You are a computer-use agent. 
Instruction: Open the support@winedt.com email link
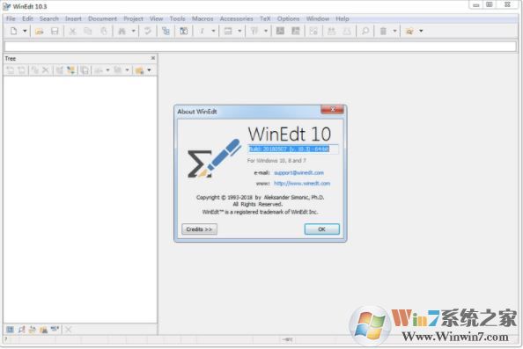click(x=298, y=172)
